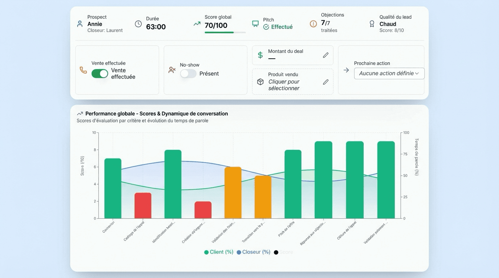499x278 pixels.
Task: Enable the No-show toggle
Action: (188, 73)
